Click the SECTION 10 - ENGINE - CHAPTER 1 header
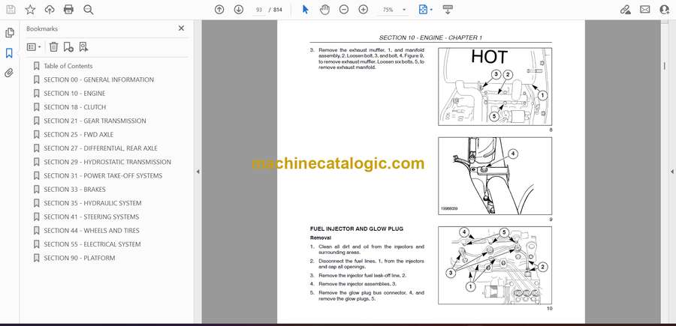Viewport: 676px width, 326px height. click(430, 38)
